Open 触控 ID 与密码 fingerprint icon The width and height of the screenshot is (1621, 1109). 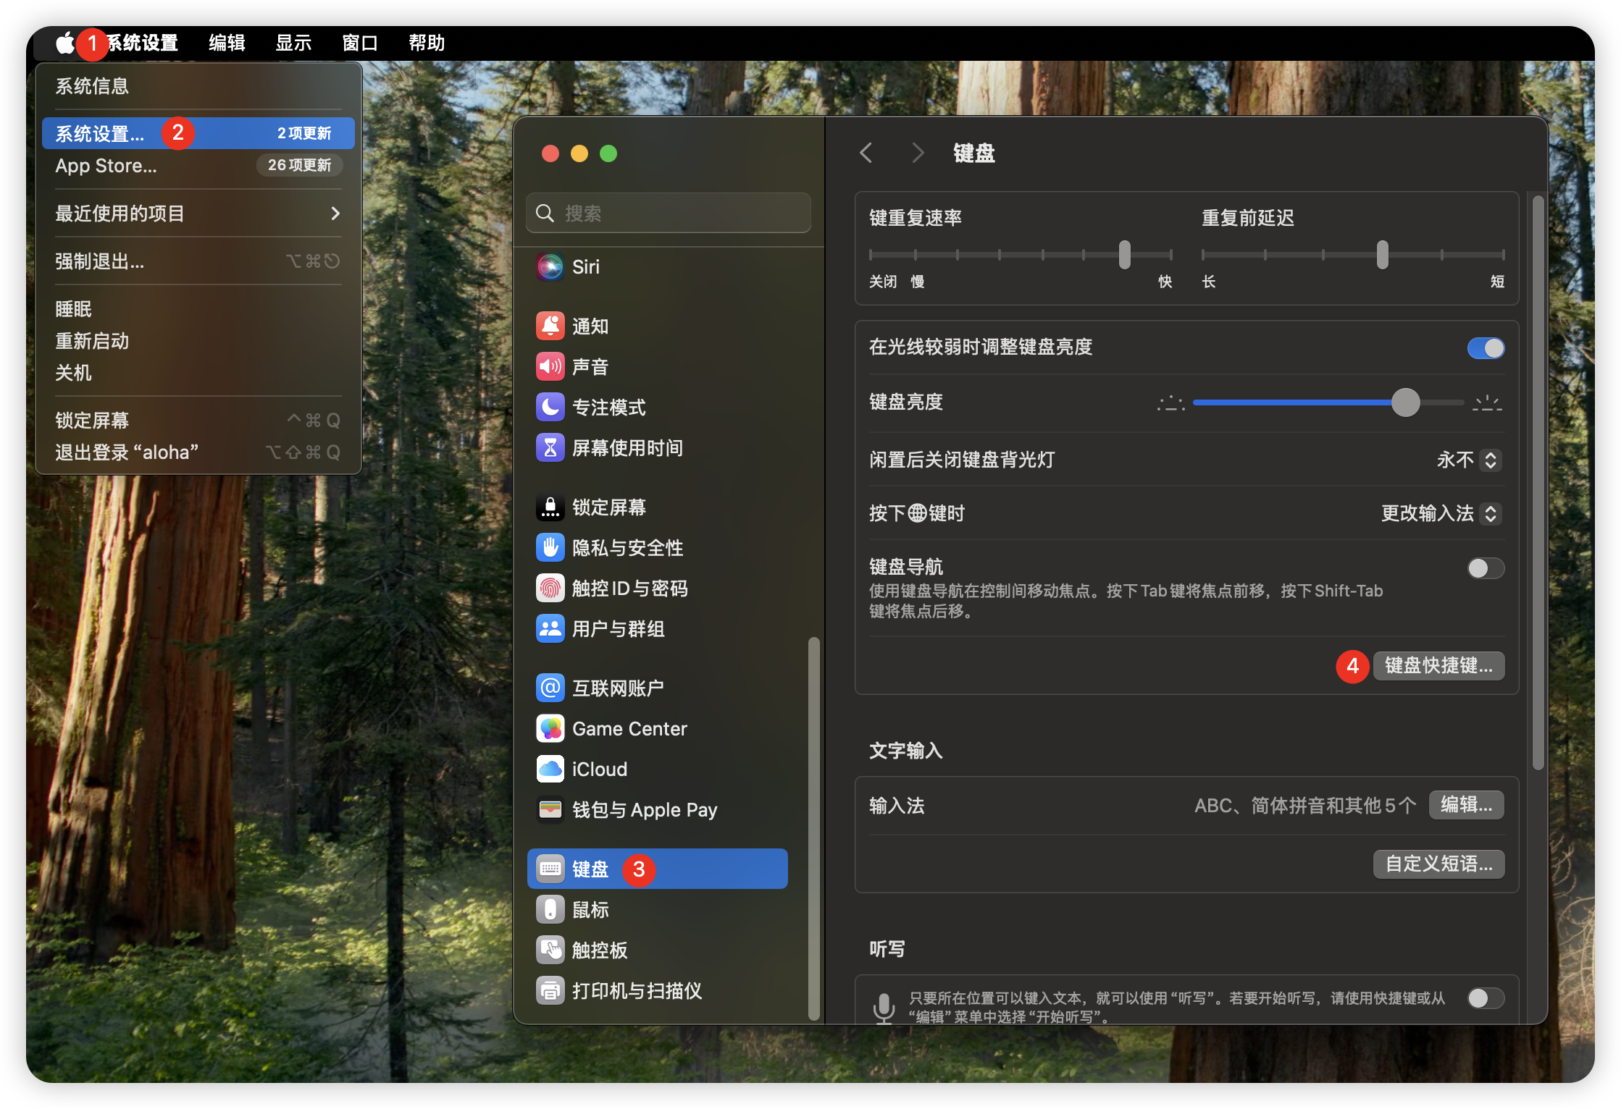click(x=550, y=589)
